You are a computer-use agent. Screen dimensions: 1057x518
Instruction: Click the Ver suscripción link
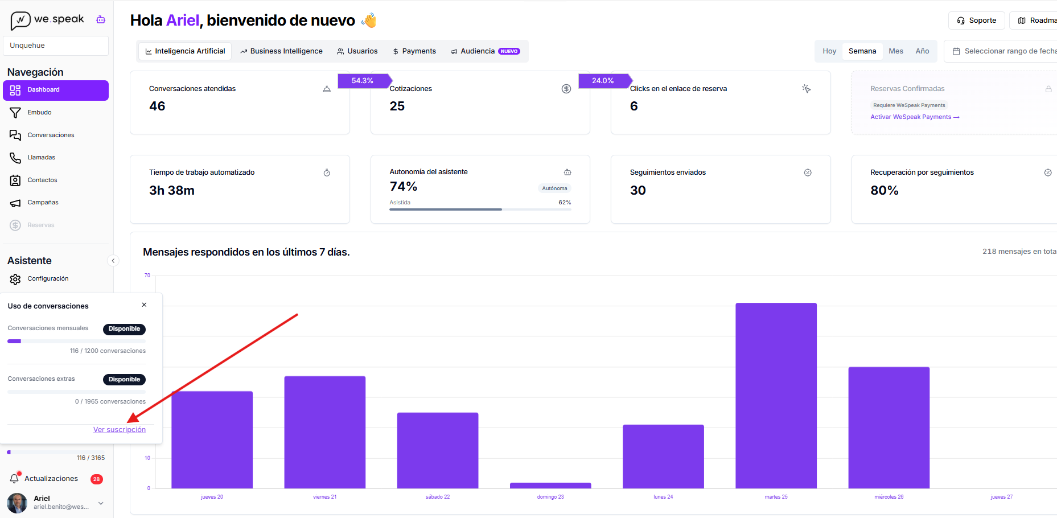120,430
